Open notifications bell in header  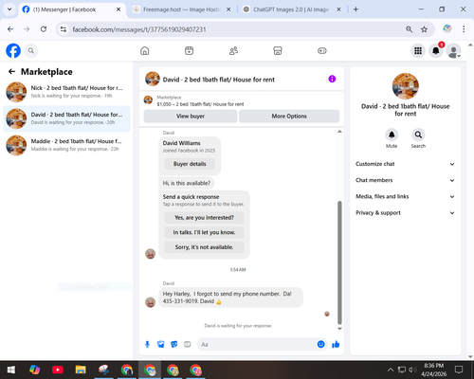436,50
